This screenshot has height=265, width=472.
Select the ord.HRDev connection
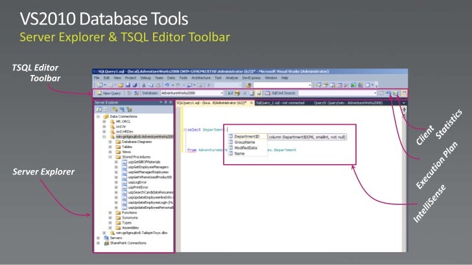click(124, 132)
